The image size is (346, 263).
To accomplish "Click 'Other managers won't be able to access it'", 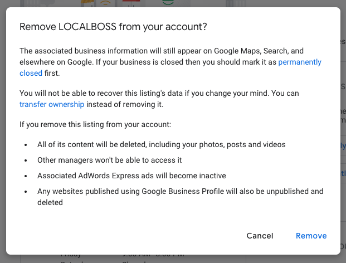I will pos(109,160).
